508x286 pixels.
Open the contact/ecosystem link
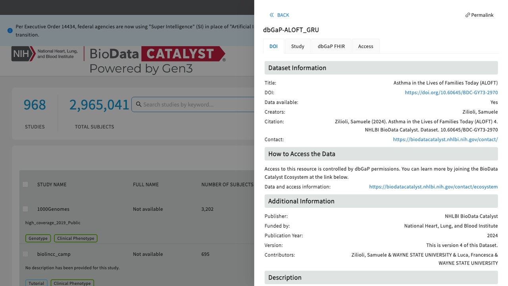coord(433,187)
